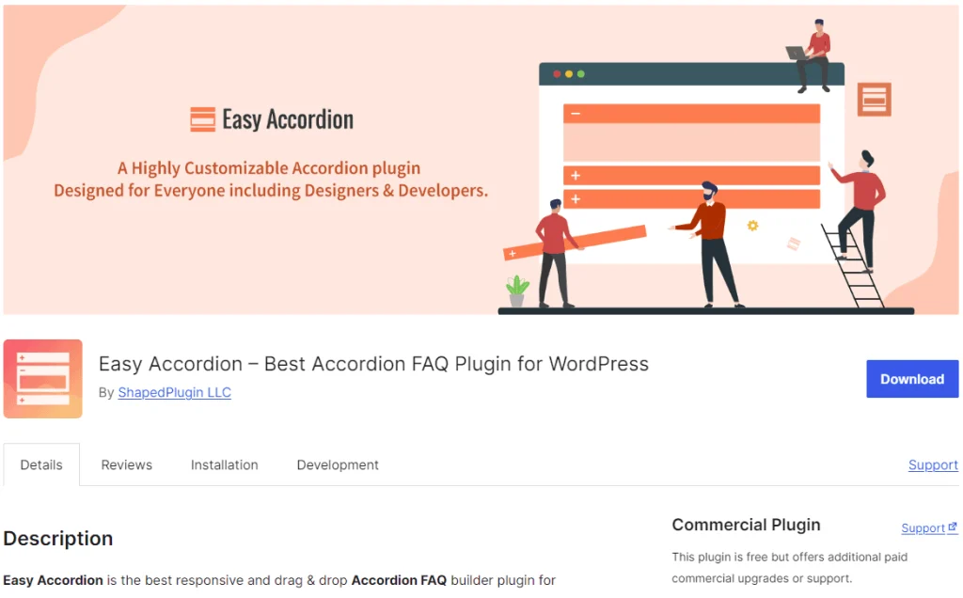Viewport: 963px width, 598px height.
Task: Click the gradient Easy Accordion plugin icon beside the title
Action: coord(42,378)
